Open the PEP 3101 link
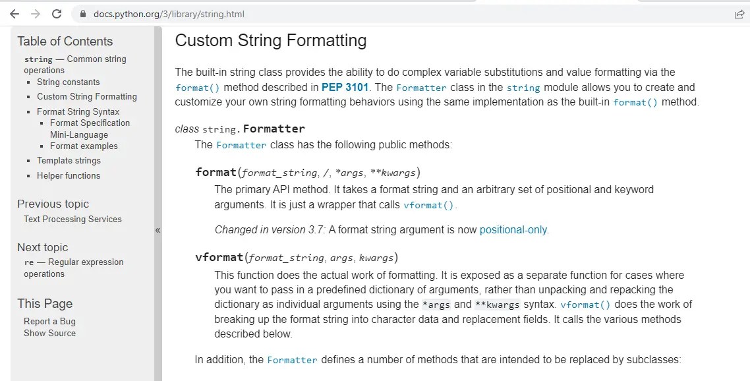 point(345,87)
